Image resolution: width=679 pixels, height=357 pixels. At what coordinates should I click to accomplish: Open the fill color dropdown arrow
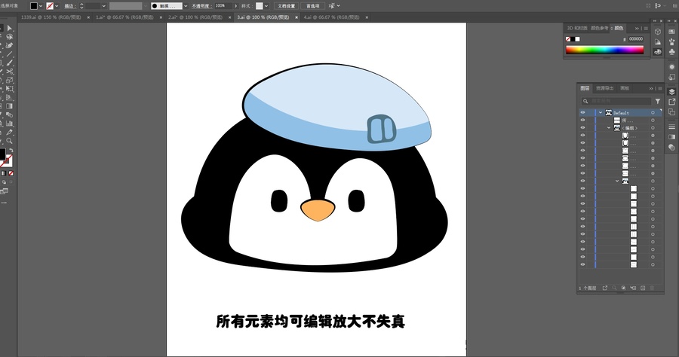[41, 6]
